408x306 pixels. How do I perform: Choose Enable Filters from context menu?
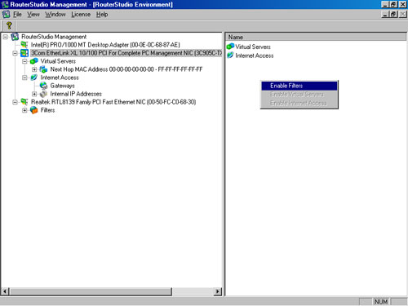coord(299,86)
